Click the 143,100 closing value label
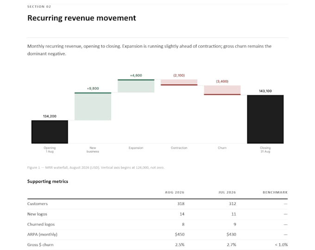Screen dimensions: 315x250 coord(265,91)
